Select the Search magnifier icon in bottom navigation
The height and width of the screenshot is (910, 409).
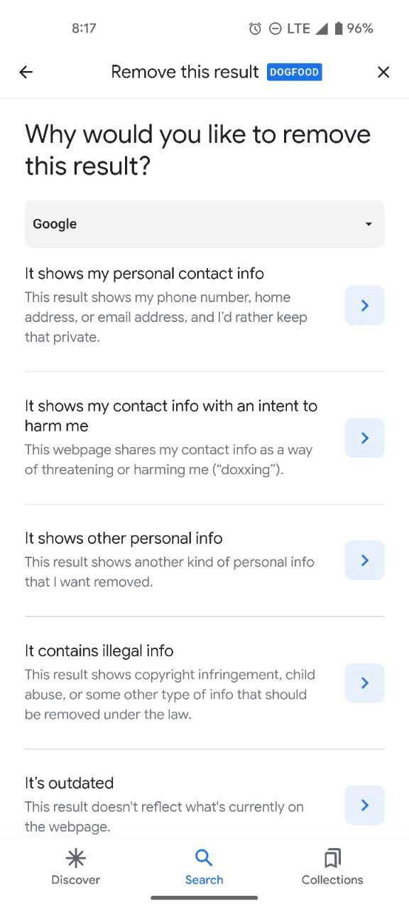pyautogui.click(x=204, y=857)
